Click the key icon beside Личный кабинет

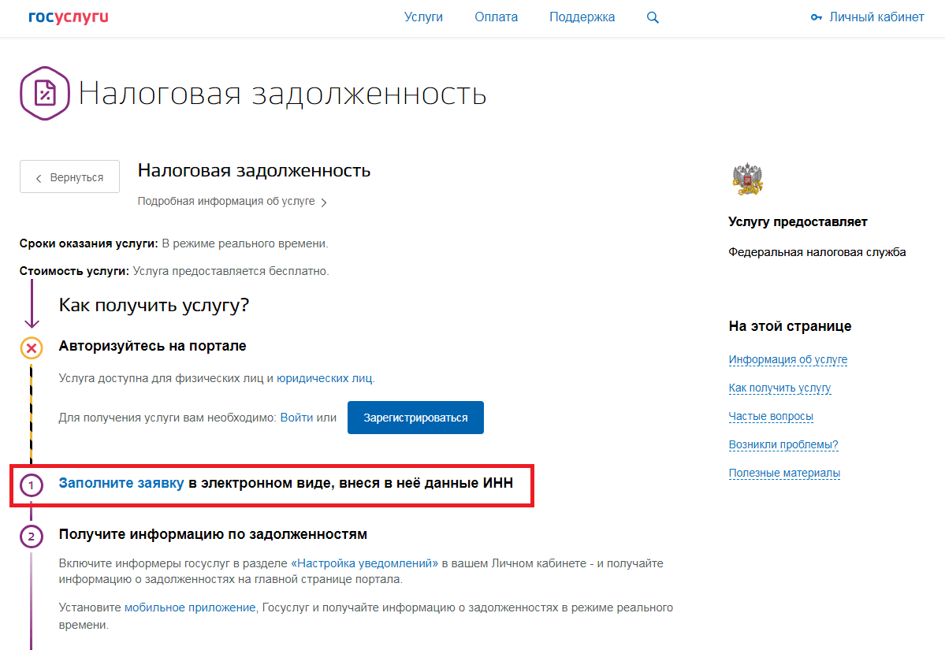click(x=817, y=17)
